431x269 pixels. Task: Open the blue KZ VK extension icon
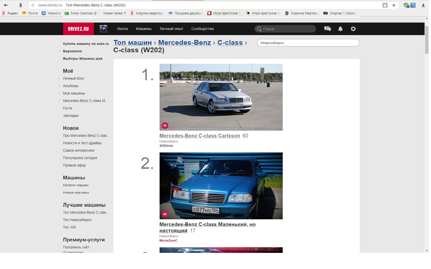[x=413, y=5]
